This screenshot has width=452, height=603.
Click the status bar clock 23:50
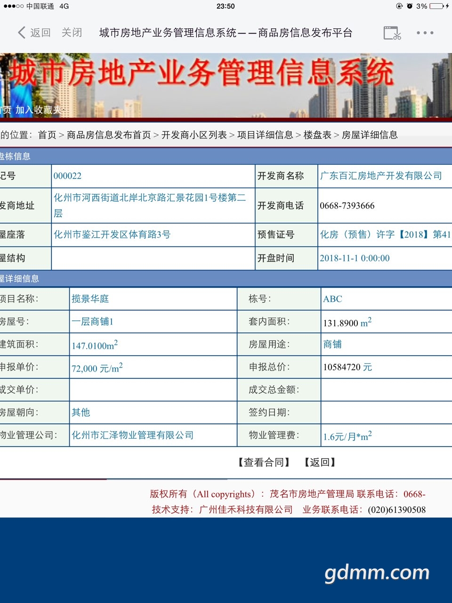(x=226, y=6)
